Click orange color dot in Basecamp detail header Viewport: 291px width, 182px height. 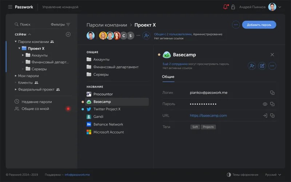159,55
